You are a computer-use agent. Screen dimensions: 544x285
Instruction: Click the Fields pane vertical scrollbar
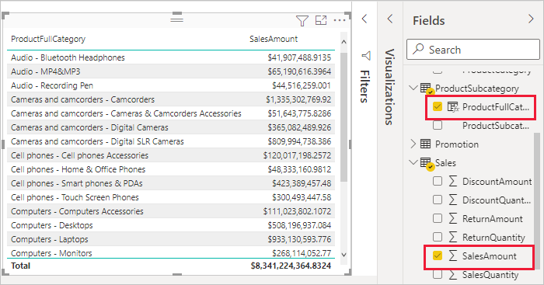[537, 201]
